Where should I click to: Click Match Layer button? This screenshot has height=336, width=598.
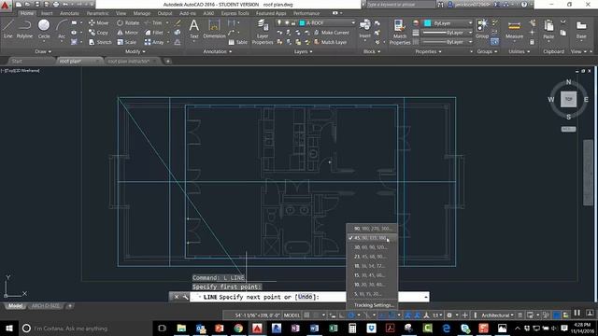click(330, 42)
